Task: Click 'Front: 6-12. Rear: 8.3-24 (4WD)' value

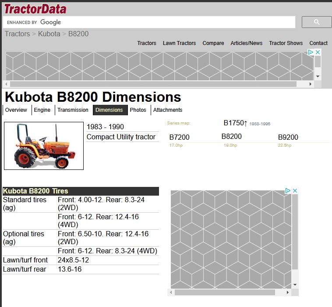Action: click(108, 251)
